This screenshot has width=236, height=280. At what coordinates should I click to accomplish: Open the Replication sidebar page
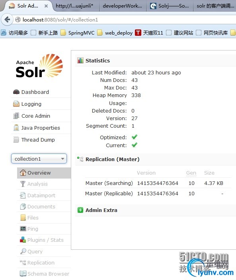click(x=41, y=262)
